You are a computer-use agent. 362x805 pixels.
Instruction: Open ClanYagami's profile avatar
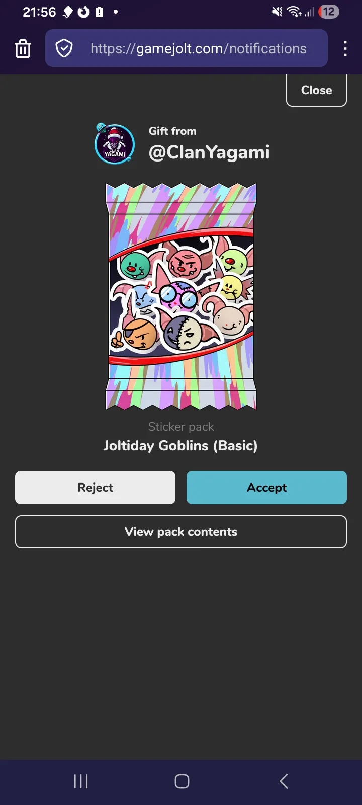[115, 143]
